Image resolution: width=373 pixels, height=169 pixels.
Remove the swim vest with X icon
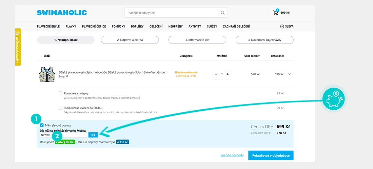pyautogui.click(x=290, y=74)
